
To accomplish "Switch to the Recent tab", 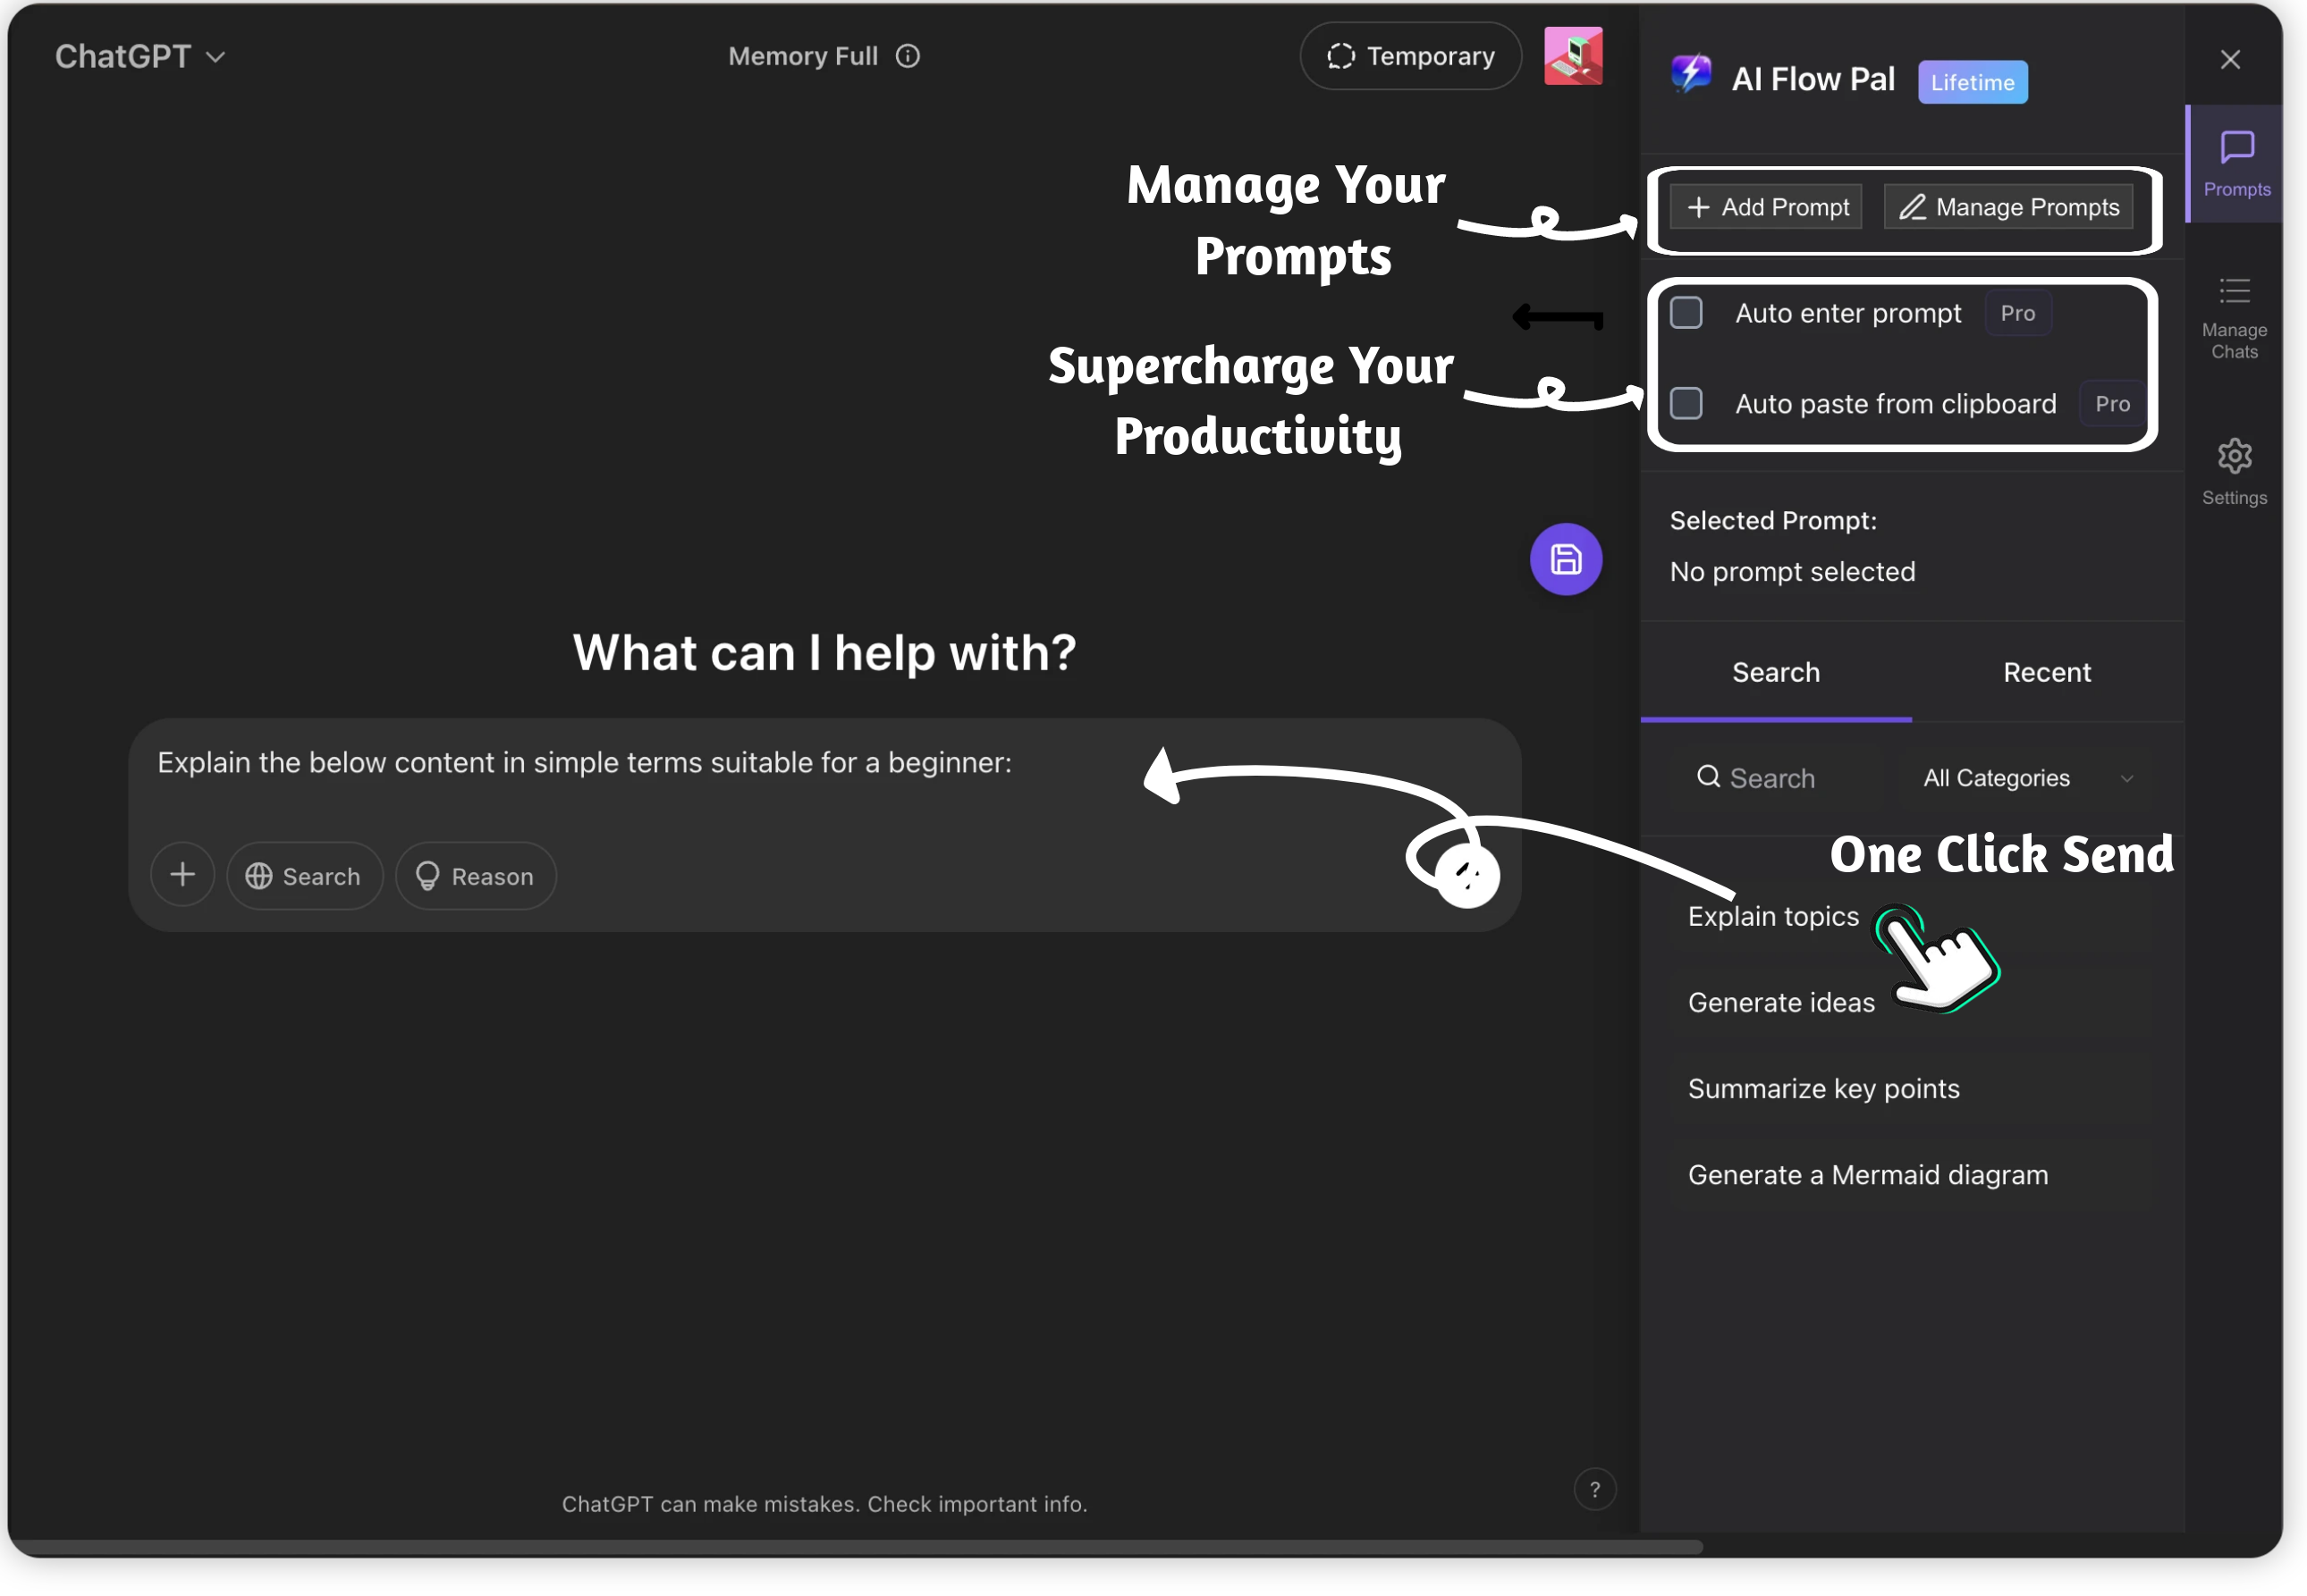I will pyautogui.click(x=2047, y=671).
